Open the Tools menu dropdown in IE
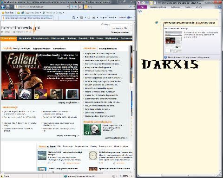The image size is (223, 178). 122,18
